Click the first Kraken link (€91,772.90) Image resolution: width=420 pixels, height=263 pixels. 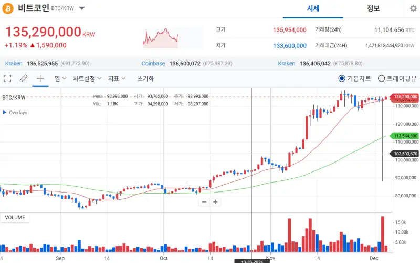14,64
